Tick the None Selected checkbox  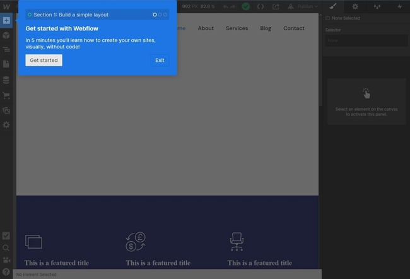[x=327, y=18]
